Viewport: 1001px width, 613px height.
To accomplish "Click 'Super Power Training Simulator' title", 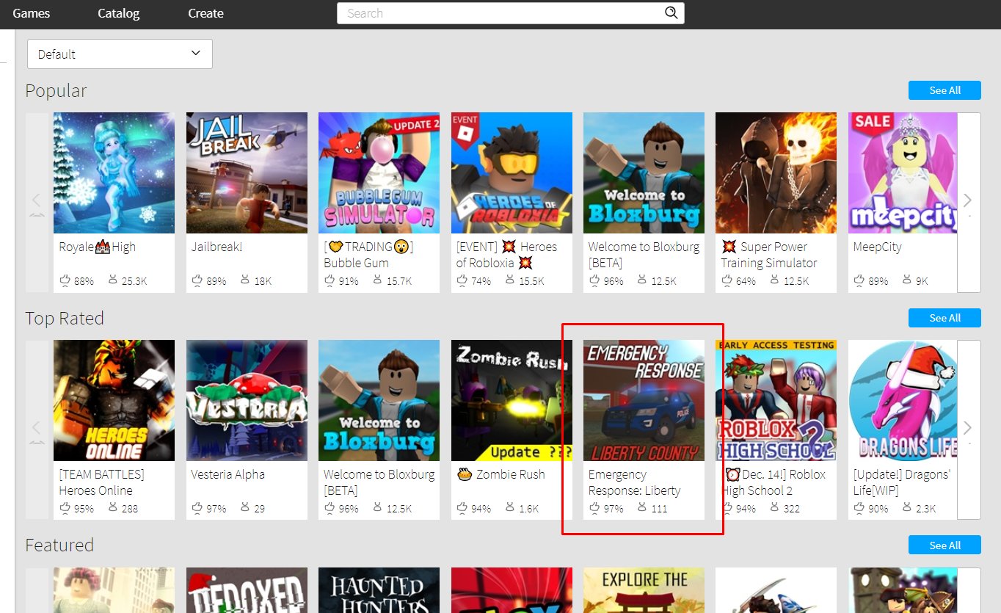I will 768,255.
